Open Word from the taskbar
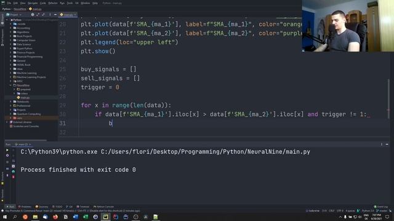 pos(75,217)
